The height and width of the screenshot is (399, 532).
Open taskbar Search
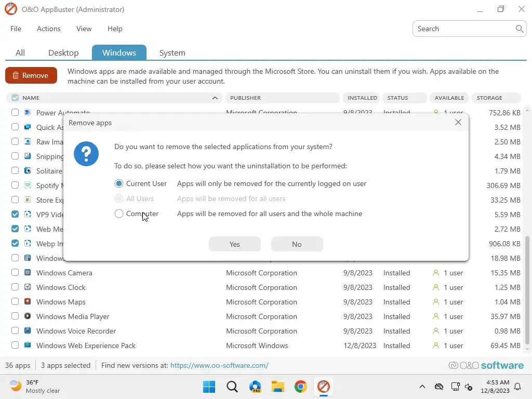tap(232, 387)
